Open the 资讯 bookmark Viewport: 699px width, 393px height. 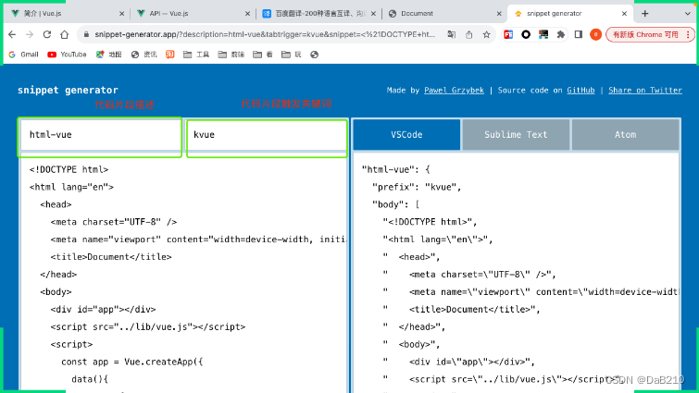click(144, 55)
